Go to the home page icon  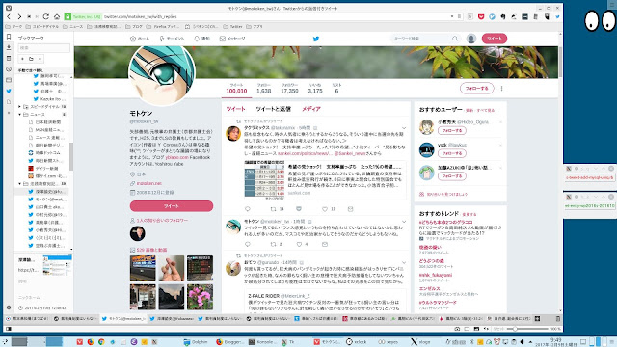click(x=57, y=17)
